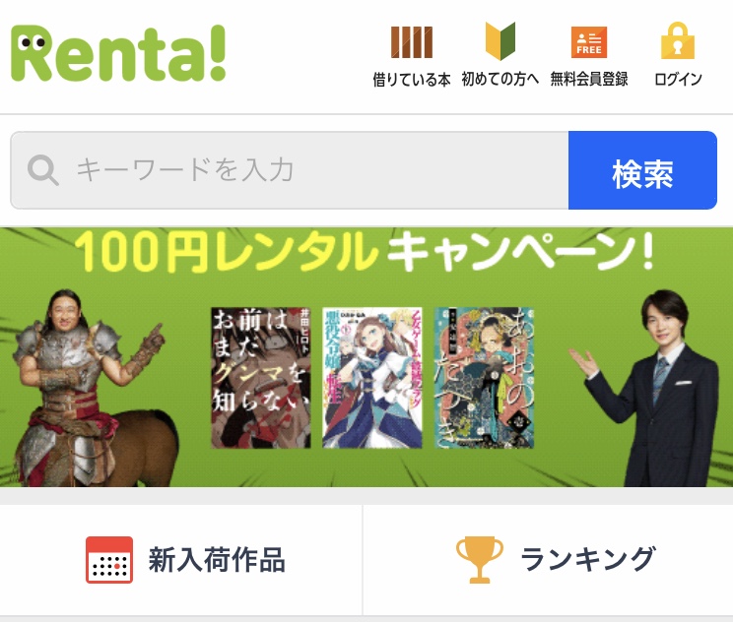The width and height of the screenshot is (733, 622).
Task: Open the 悪役令嬢 manga cover thumbnail
Action: pyautogui.click(x=372, y=378)
